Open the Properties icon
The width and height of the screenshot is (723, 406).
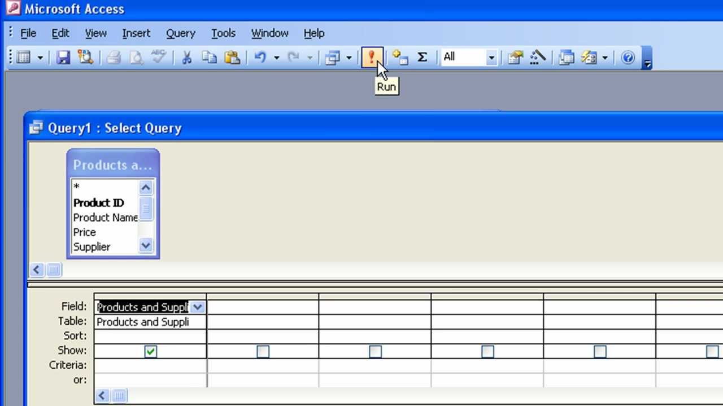click(x=515, y=57)
